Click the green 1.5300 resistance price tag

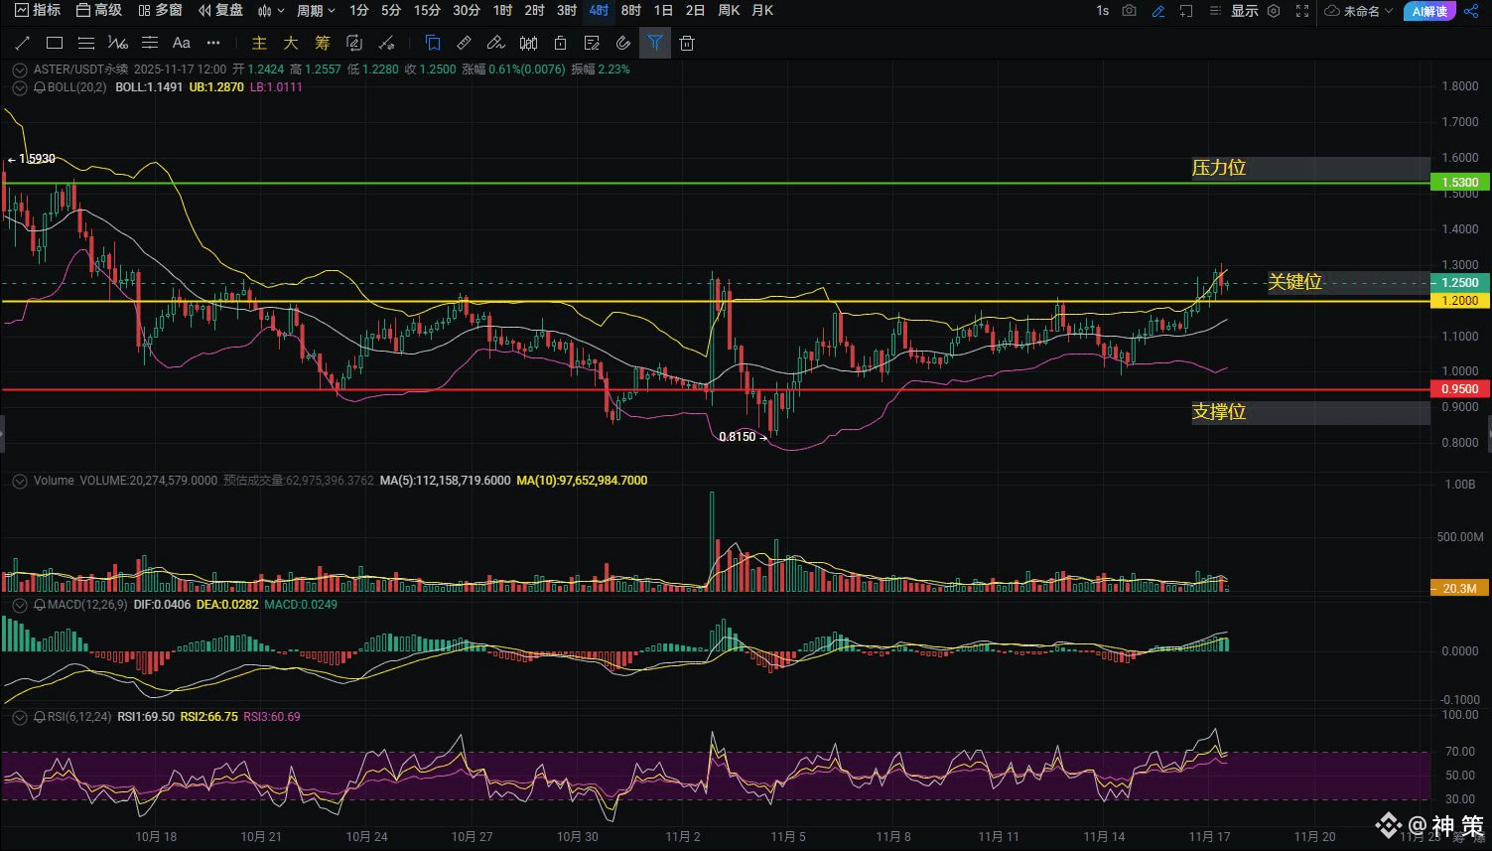click(1459, 183)
